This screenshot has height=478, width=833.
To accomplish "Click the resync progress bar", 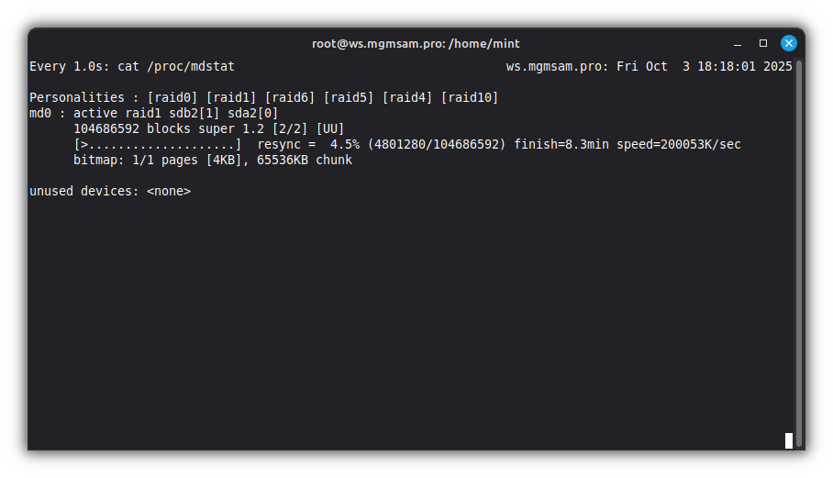I will (158, 144).
